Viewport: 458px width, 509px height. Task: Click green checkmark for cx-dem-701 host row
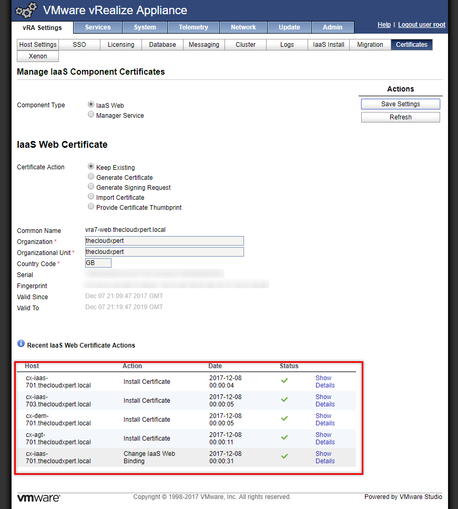tap(284, 419)
